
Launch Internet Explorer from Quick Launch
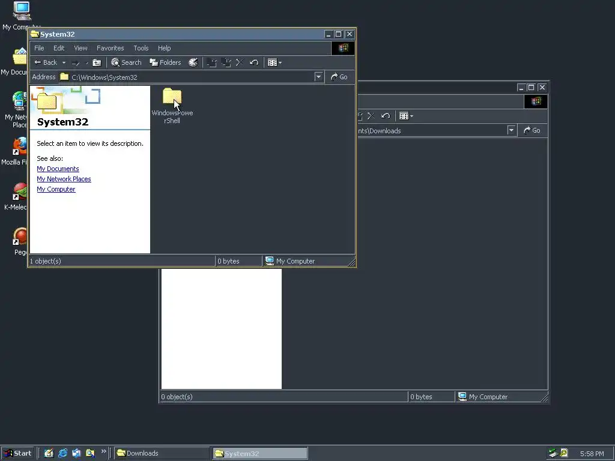click(x=62, y=453)
